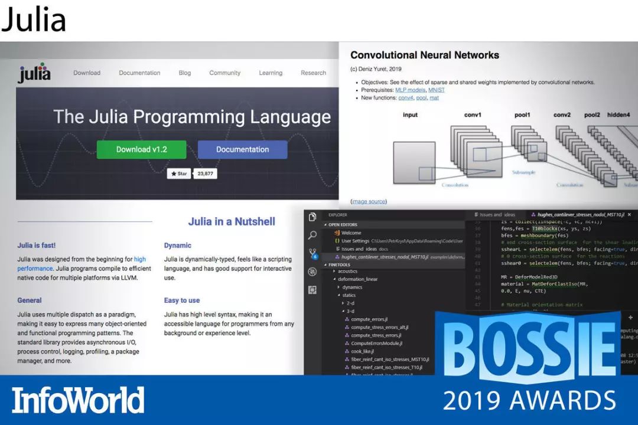Screen dimensions: 638x425
Task: Open the Debug view icon
Action: (x=313, y=272)
